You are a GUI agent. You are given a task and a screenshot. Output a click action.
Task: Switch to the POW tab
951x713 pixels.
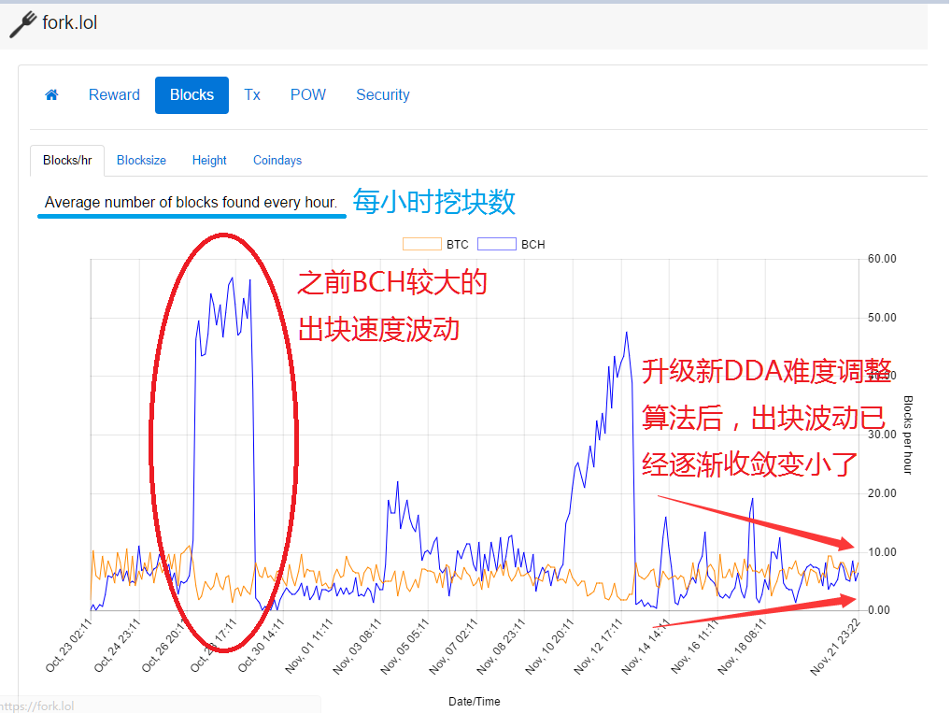[308, 94]
